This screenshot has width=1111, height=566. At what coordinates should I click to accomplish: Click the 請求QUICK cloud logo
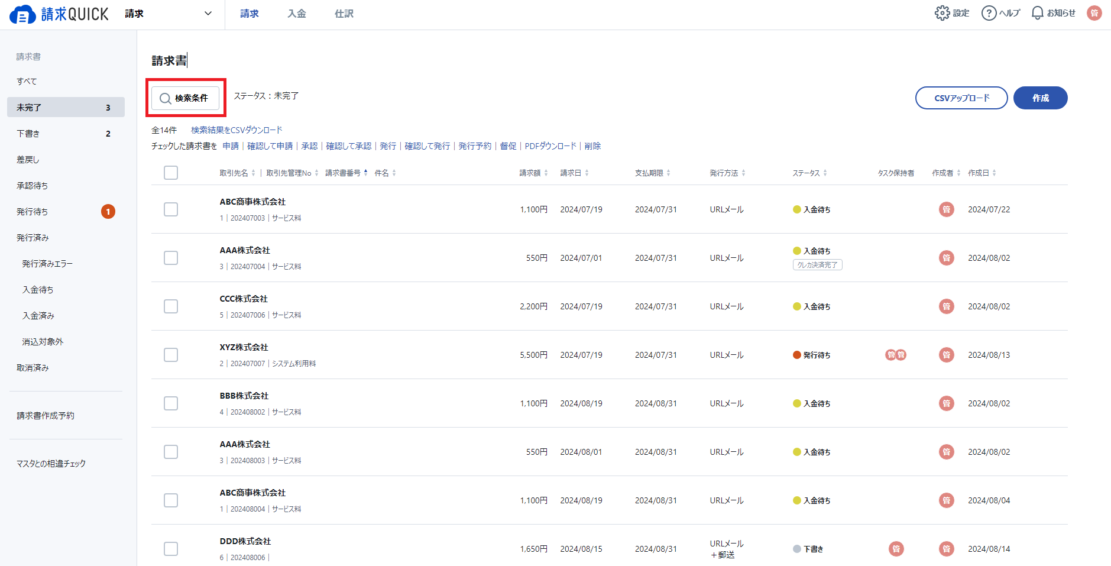point(22,14)
